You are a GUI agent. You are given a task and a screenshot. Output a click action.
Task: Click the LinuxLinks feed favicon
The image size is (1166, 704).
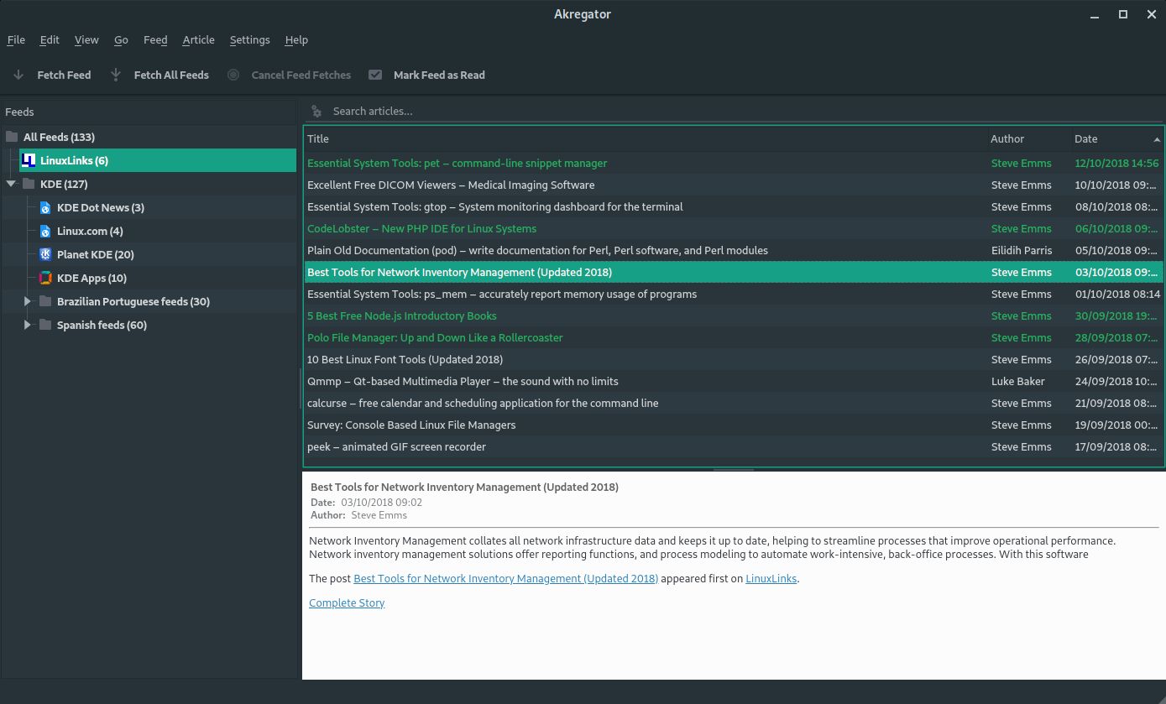28,160
